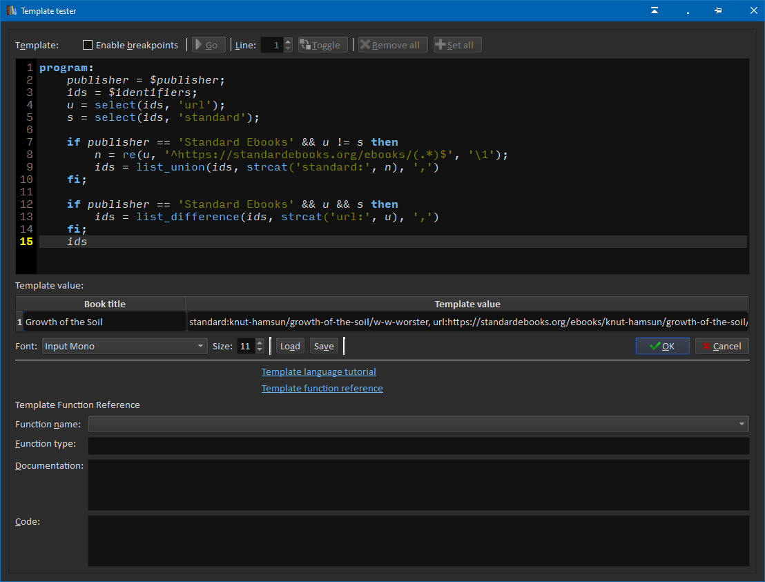Image resolution: width=765 pixels, height=582 pixels.
Task: Click the Toggle breakpoint button
Action: click(x=322, y=45)
